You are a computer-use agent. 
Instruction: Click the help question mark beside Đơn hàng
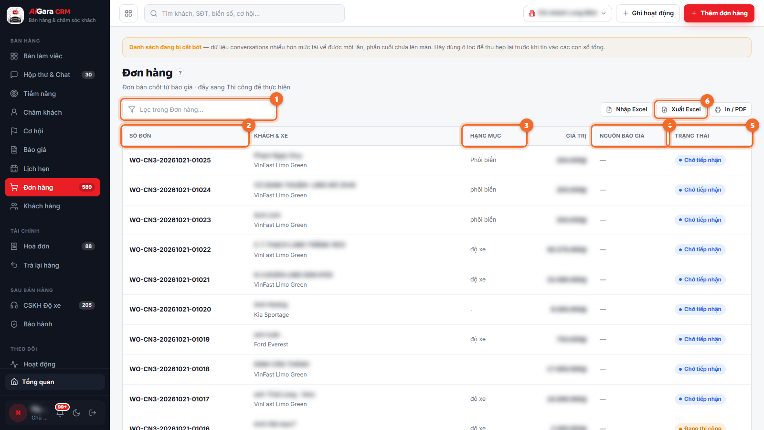coord(180,73)
